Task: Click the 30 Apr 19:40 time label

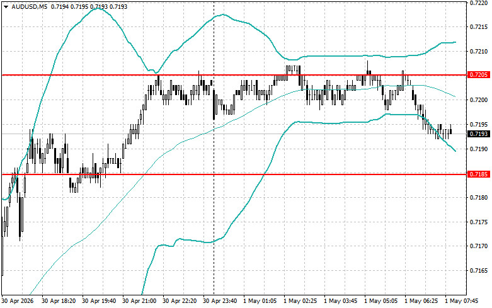Action: tap(99, 301)
